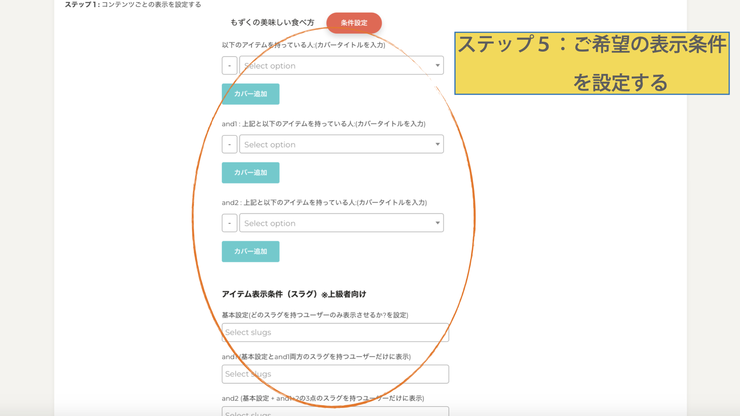Click the arrow on the and2 Select option box
Image resolution: width=740 pixels, height=416 pixels.
tap(437, 223)
